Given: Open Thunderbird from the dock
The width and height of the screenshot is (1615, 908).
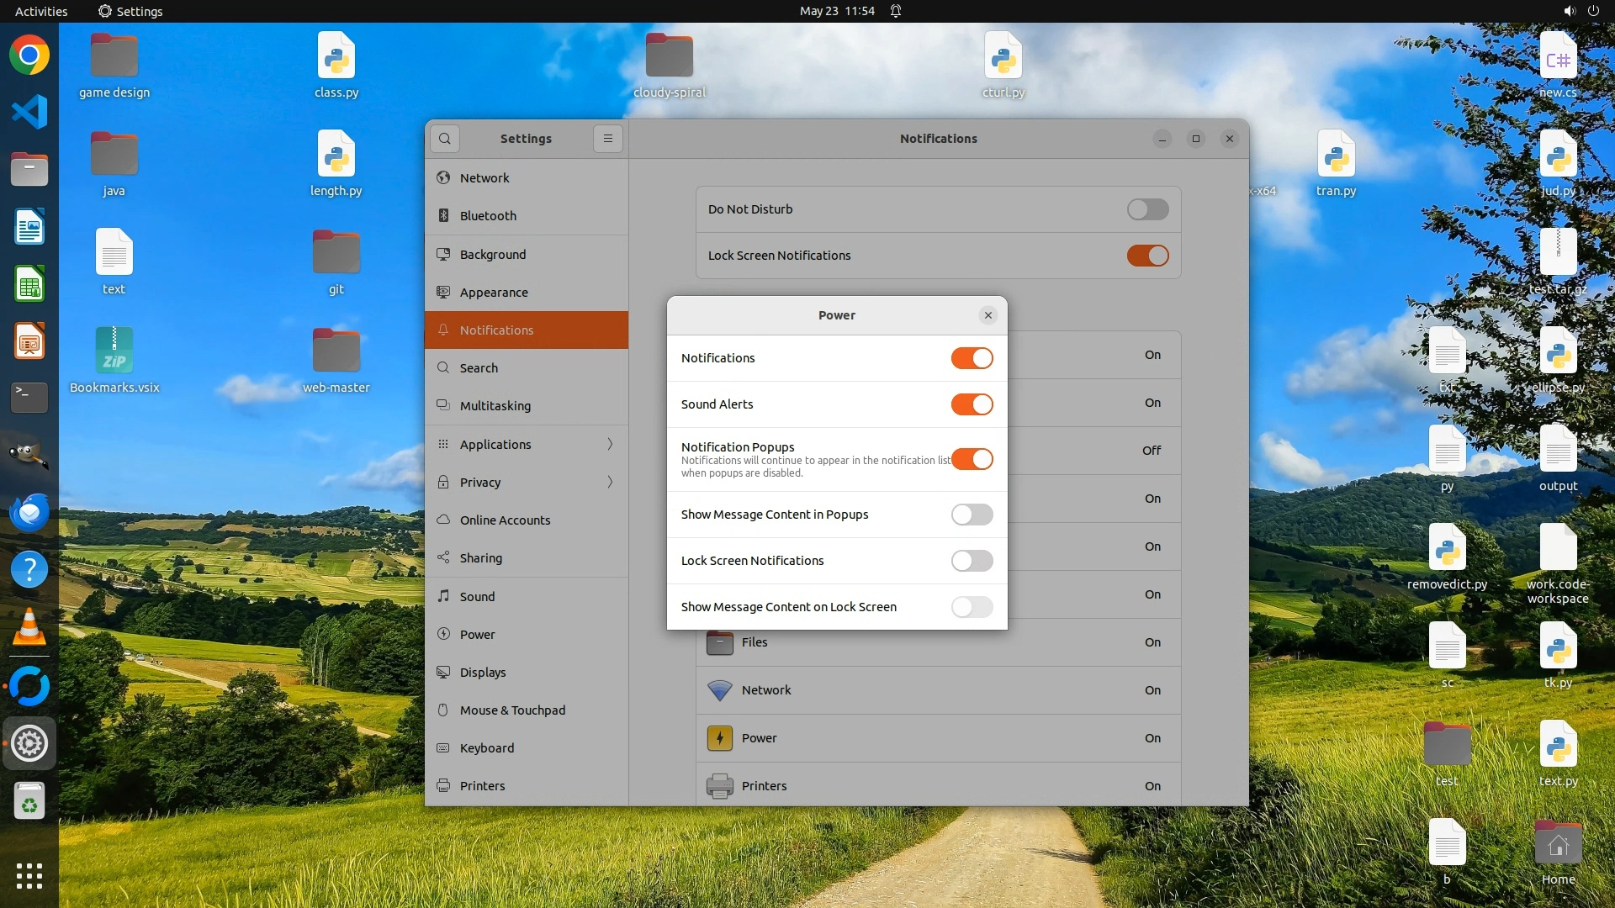Looking at the screenshot, I should coord(29,512).
